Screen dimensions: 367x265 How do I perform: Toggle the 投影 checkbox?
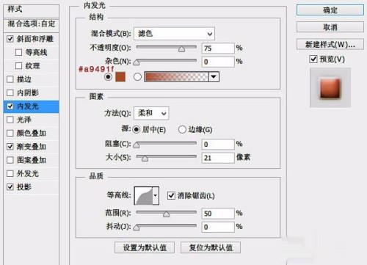tap(10, 187)
